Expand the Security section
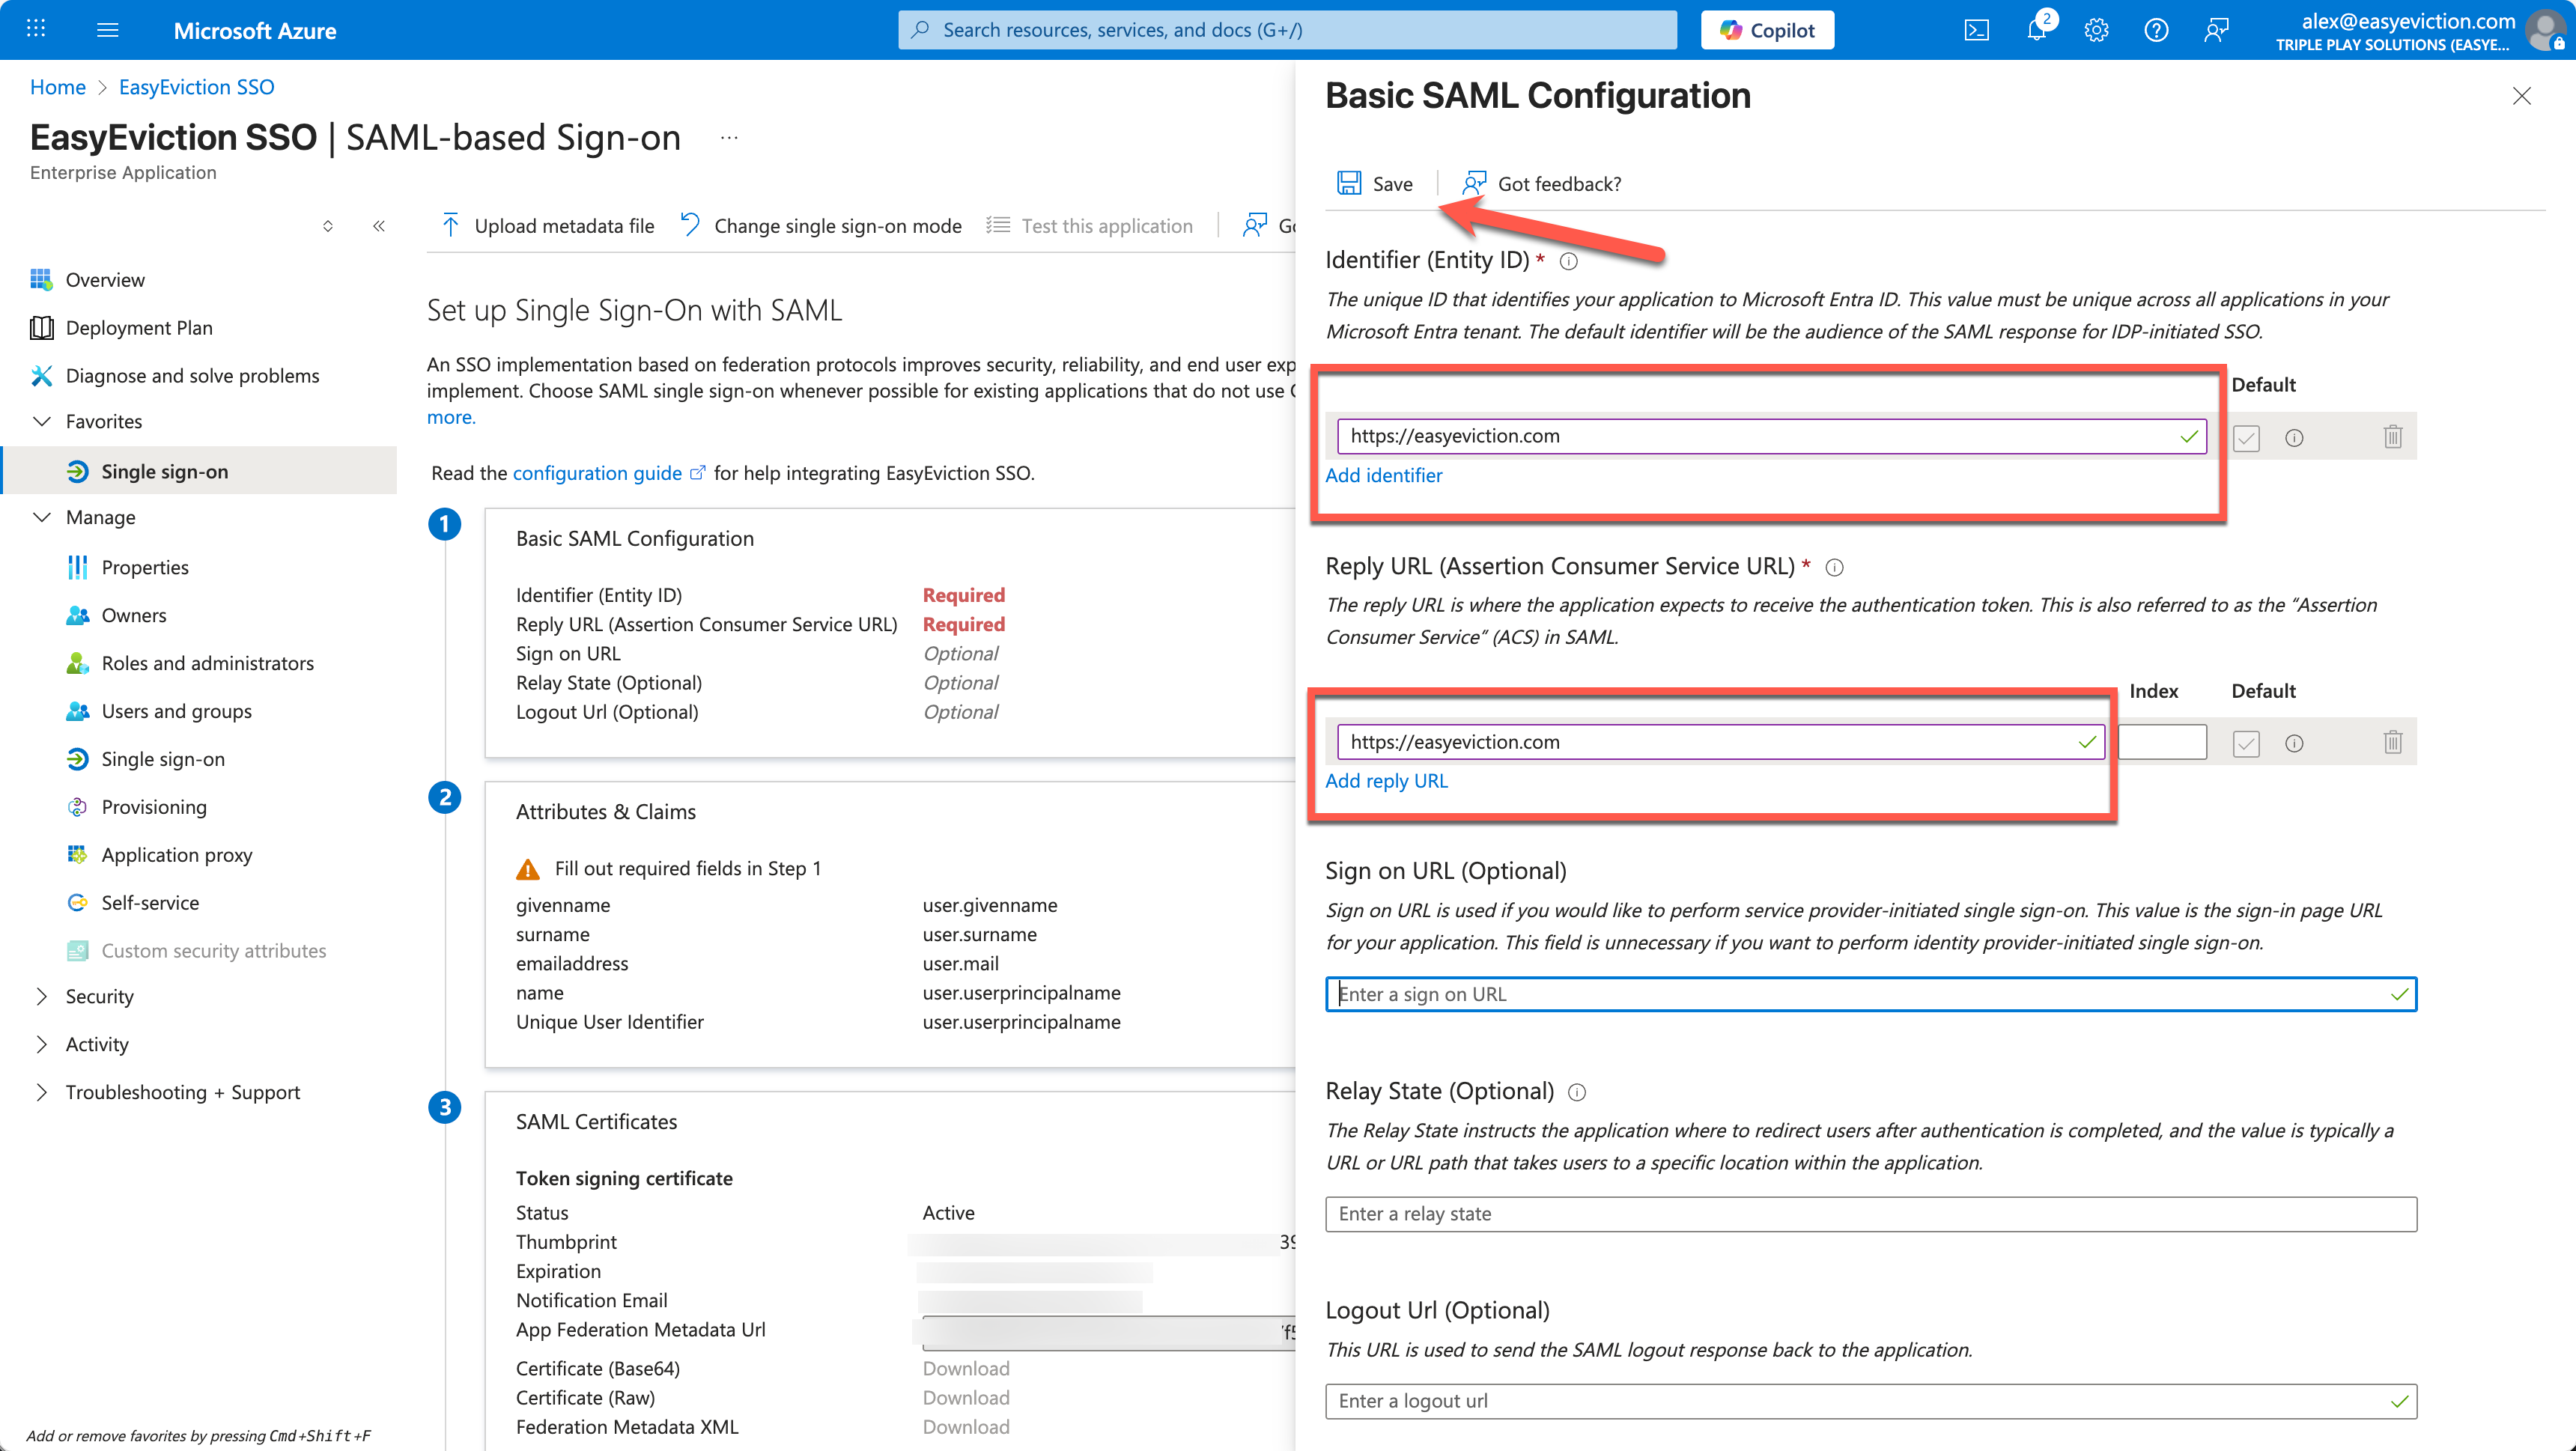This screenshot has width=2576, height=1451. coord(42,996)
